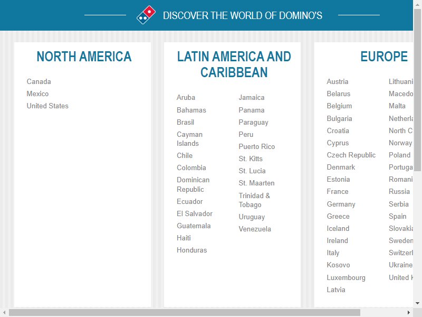Open the Cayman Islands link
Viewport: 422px width, 317px height.
(190, 139)
